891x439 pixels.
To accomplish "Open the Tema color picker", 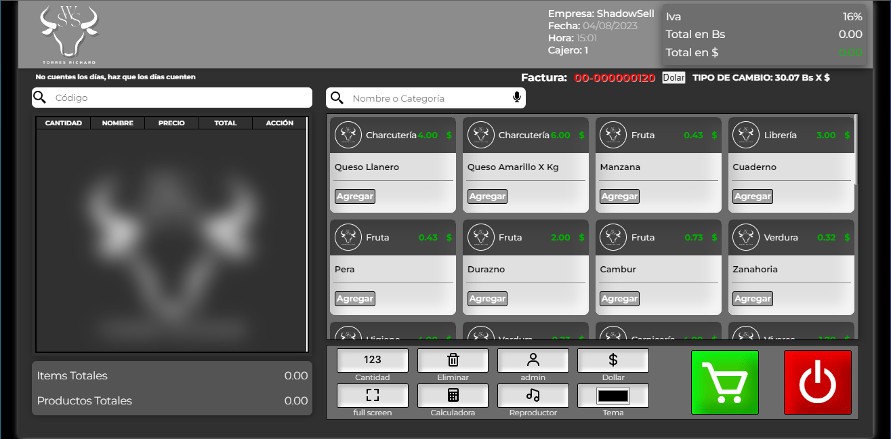I will (613, 396).
